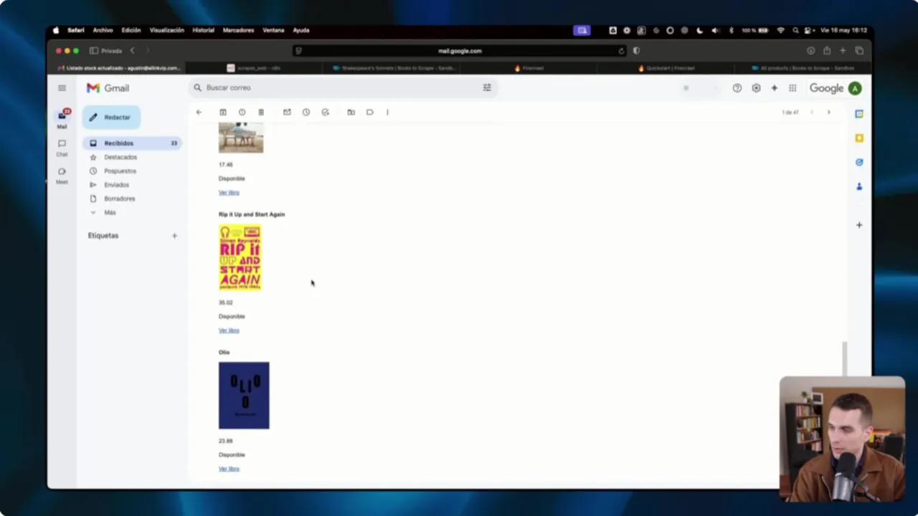This screenshot has height=516, width=918.
Task: Open the Historial menu in the menu bar
Action: click(203, 30)
